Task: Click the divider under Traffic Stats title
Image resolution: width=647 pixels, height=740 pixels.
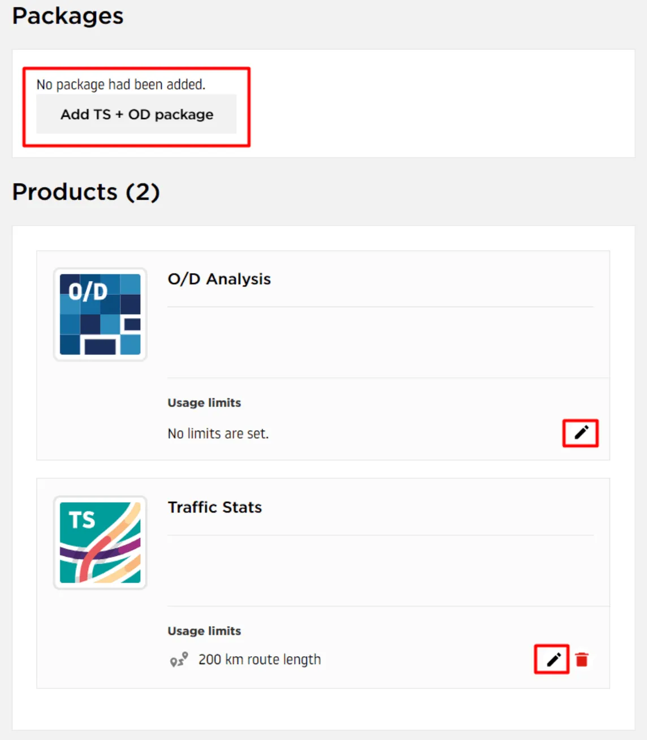Action: [x=381, y=535]
